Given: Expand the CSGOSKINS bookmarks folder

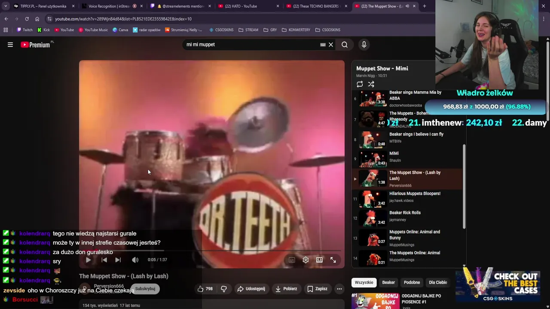Looking at the screenshot, I should [328, 30].
